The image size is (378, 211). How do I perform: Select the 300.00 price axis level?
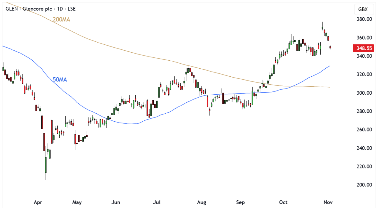364,93
